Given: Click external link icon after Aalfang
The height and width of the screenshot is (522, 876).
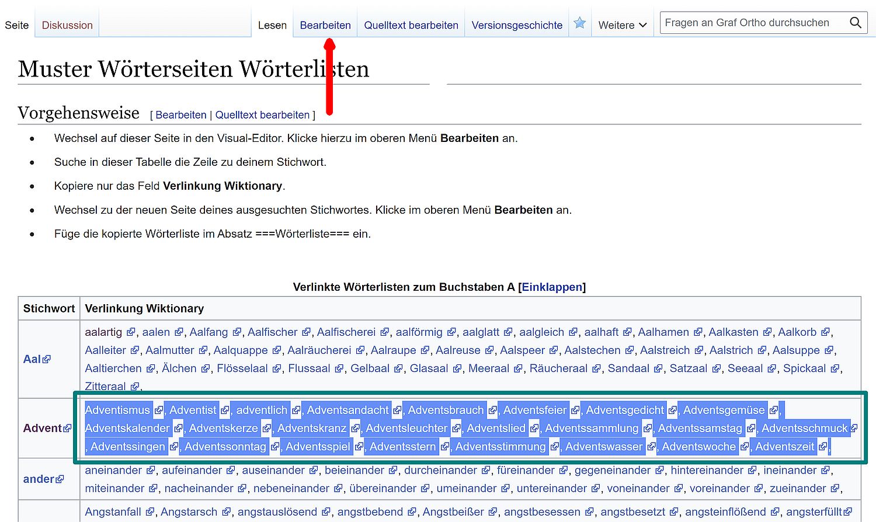Looking at the screenshot, I should coord(237,332).
